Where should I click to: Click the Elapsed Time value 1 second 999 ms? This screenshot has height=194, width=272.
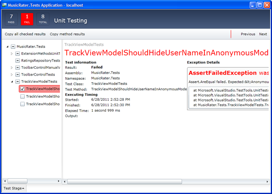click(x=106, y=110)
